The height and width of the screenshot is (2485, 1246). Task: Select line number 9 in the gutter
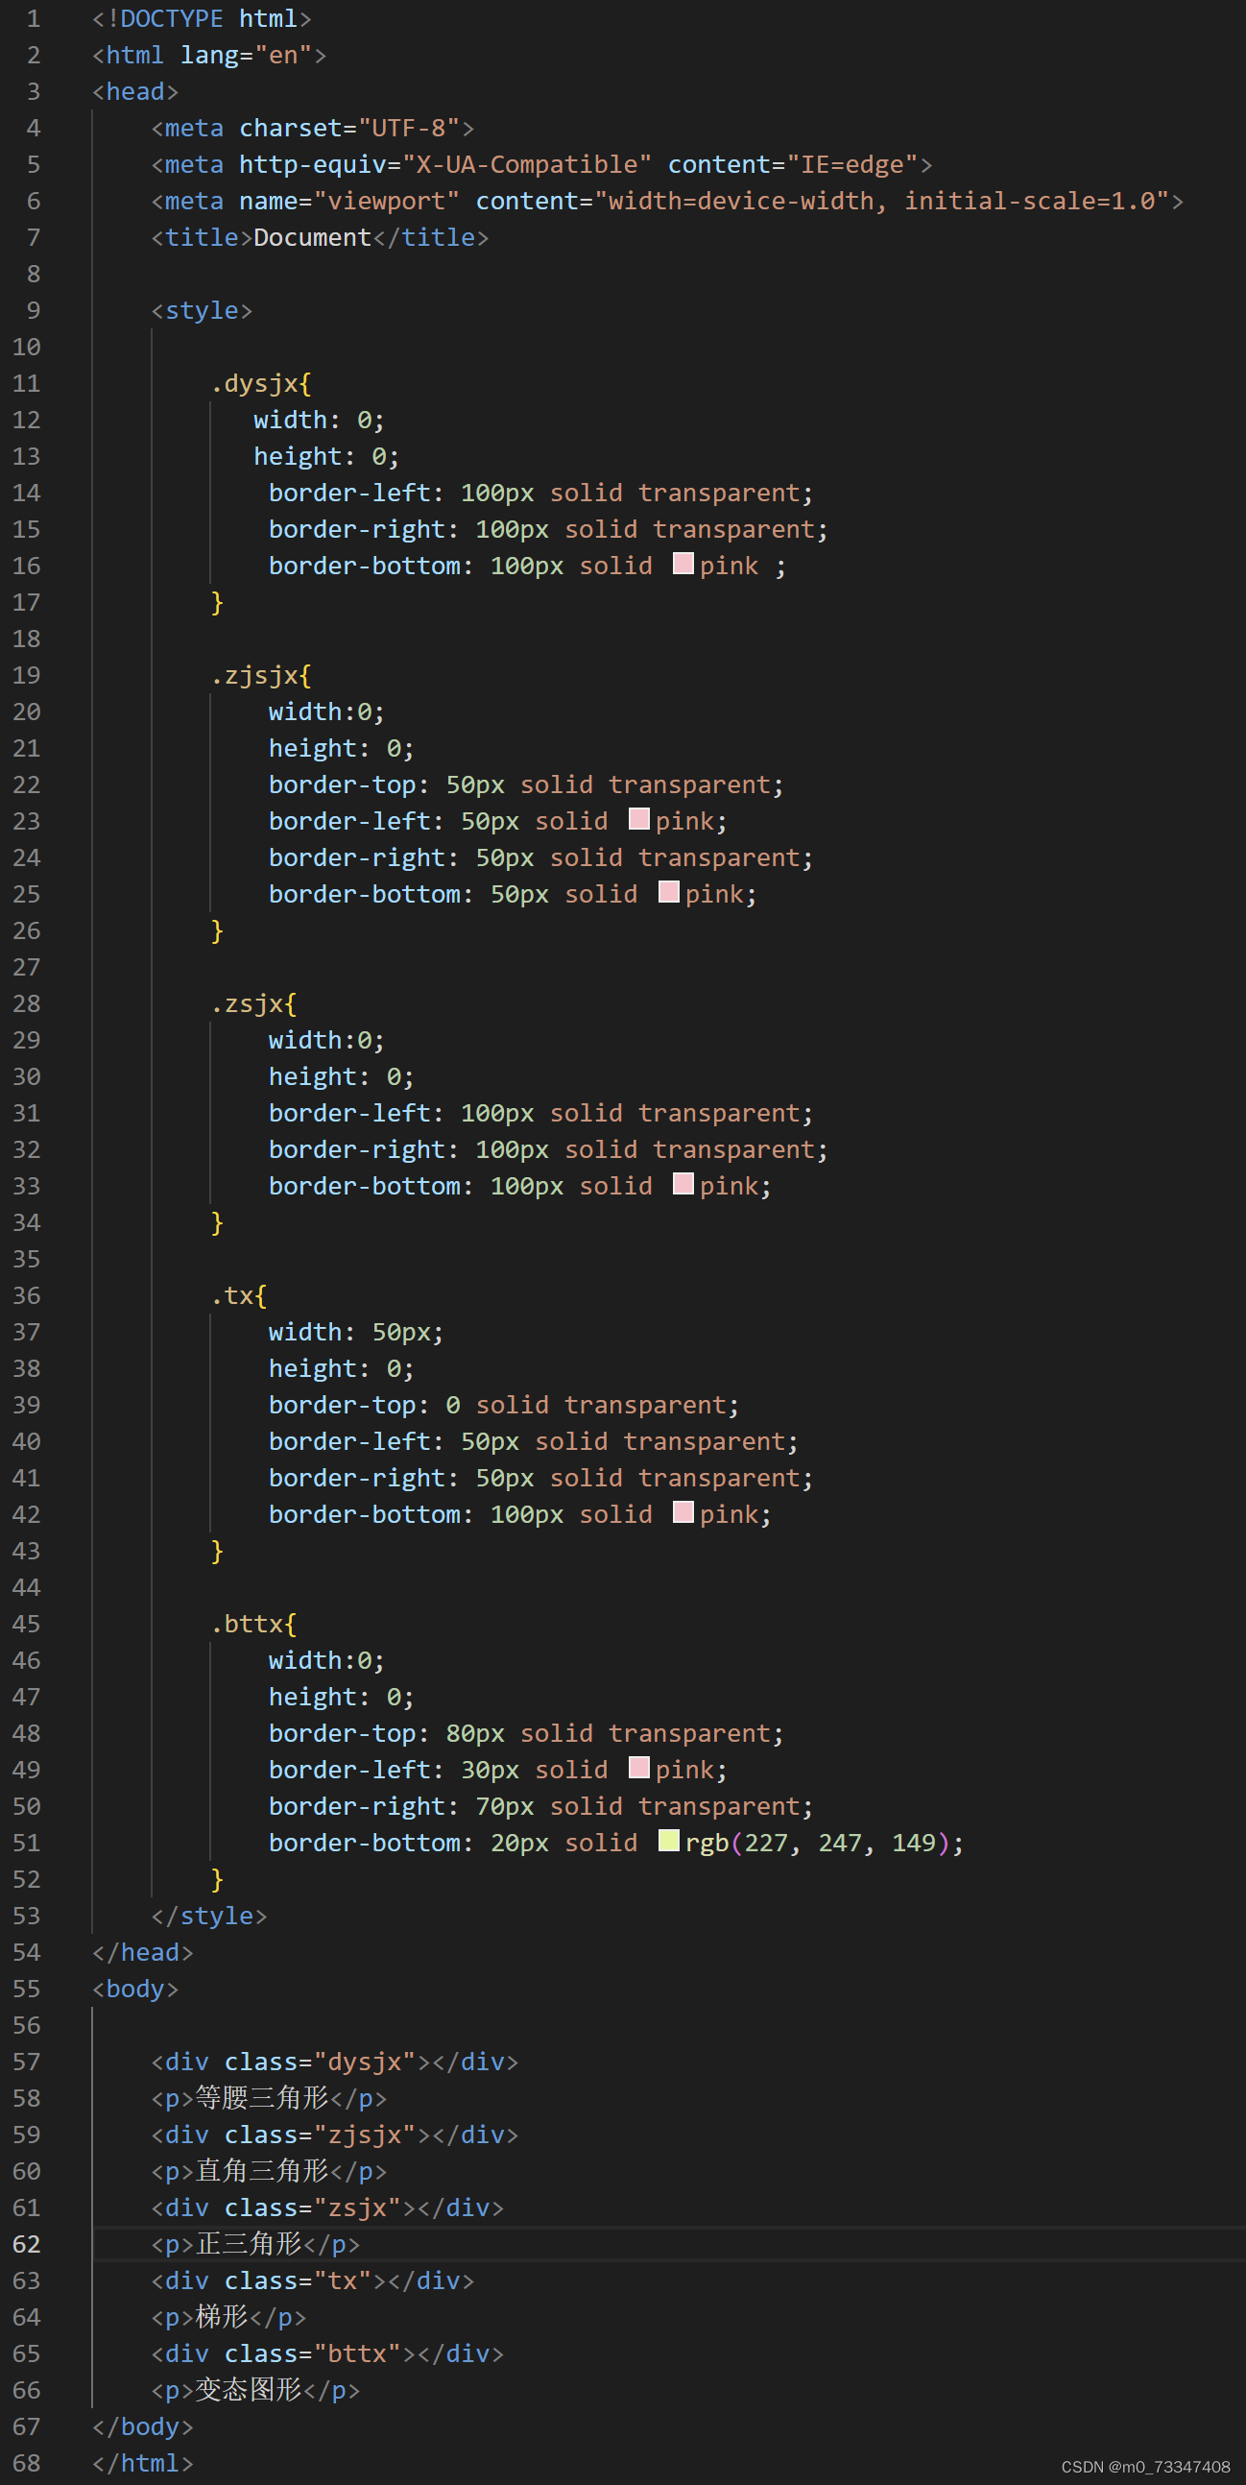tap(33, 311)
